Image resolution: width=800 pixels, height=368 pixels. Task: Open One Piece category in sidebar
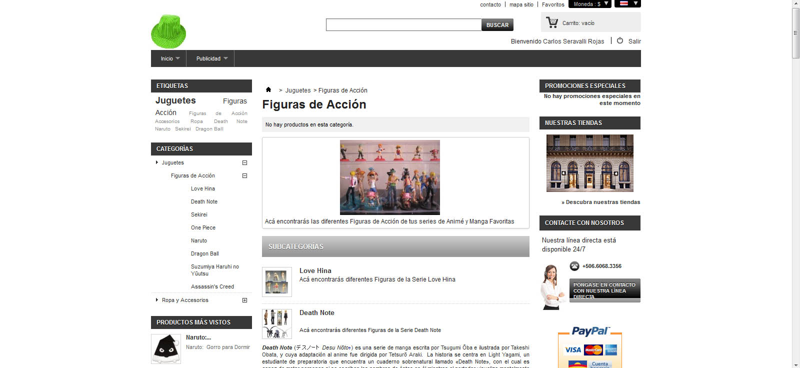(x=203, y=227)
